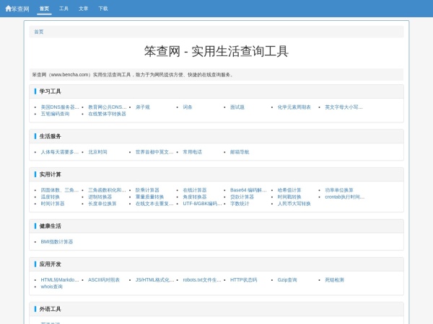Open the 功率单位换算 link

coord(339,190)
